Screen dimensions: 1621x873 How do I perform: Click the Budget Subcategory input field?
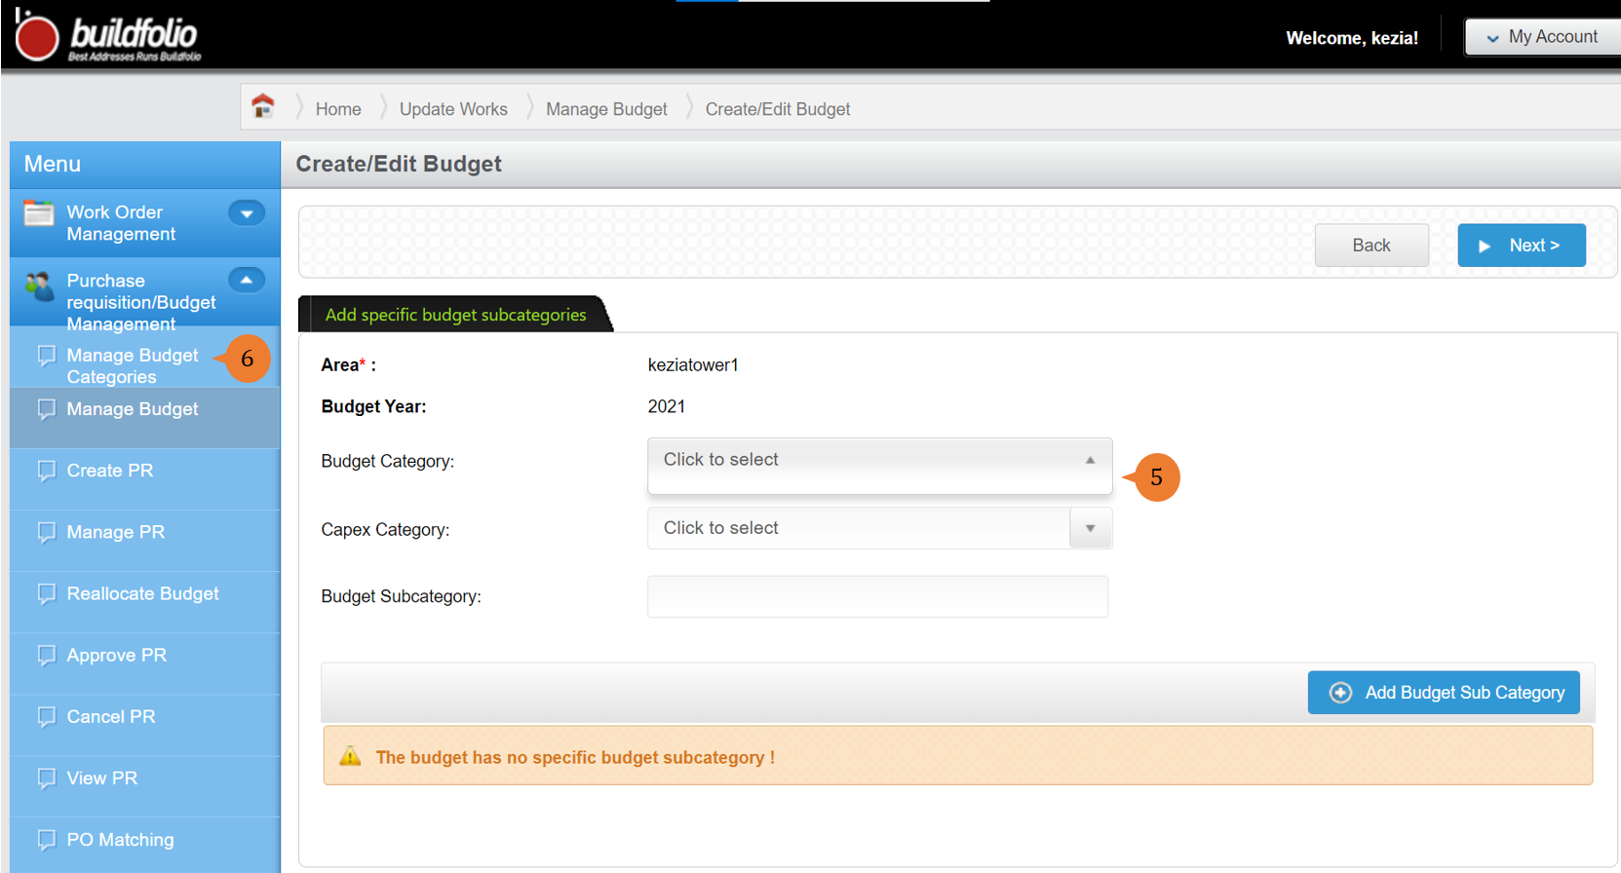(877, 596)
